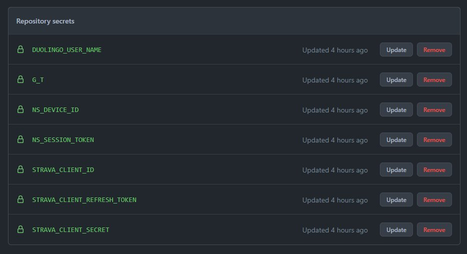This screenshot has height=254, width=467.
Task: Update the STRAVA_CLIENT_SECRET secret
Action: click(396, 229)
